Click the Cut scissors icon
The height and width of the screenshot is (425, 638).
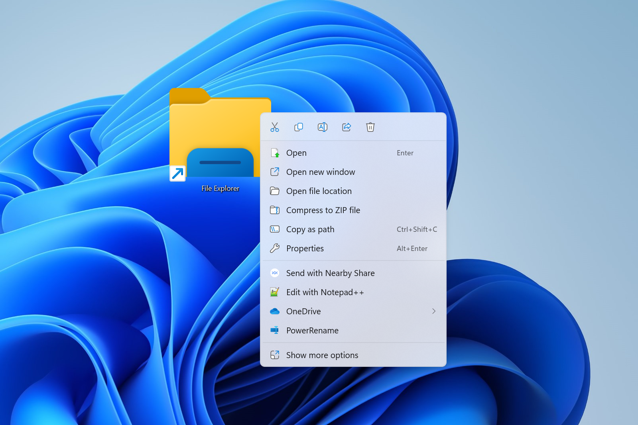click(275, 127)
